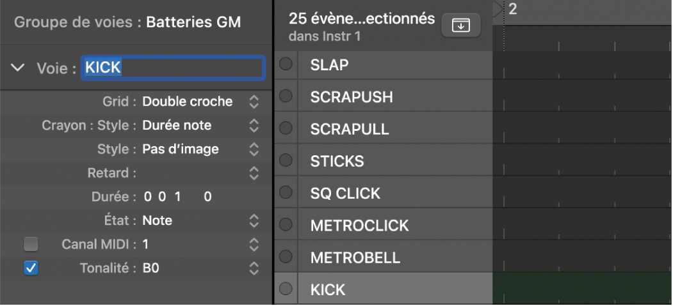Select the SLAP lane name

coord(329,65)
